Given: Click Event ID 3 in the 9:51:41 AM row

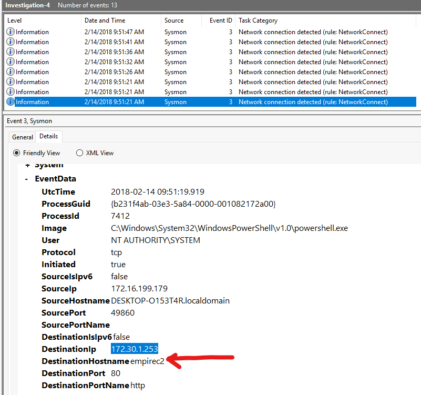Looking at the screenshot, I should click(230, 42).
